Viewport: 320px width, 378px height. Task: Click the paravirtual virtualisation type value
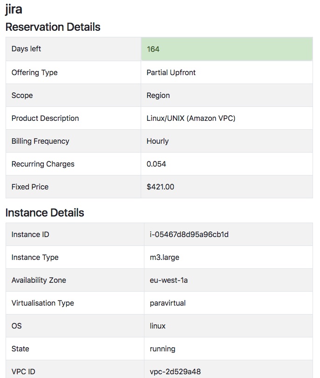tap(168, 303)
